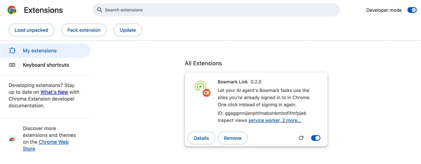Reload the Bowmark Link extension
The width and height of the screenshot is (421, 164).
point(301,138)
